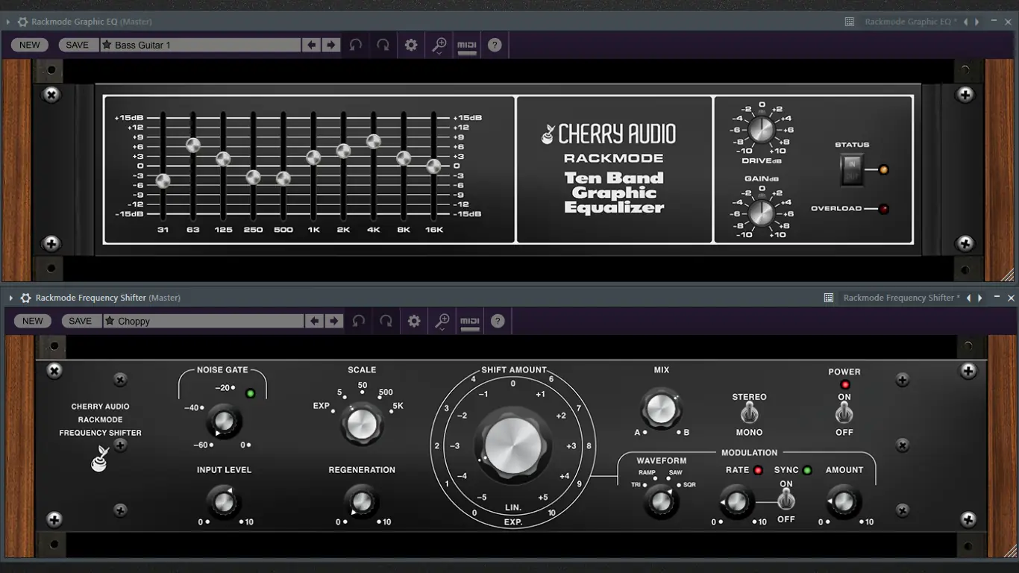1019x573 pixels.
Task: Open zoom magnifier menu in Frequency Shifter
Action: (x=442, y=322)
